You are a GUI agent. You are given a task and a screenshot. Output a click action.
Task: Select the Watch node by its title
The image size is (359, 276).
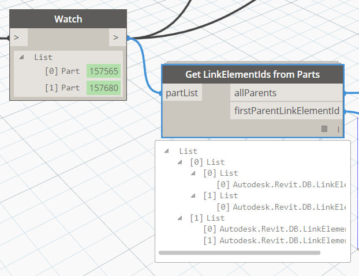(x=68, y=19)
